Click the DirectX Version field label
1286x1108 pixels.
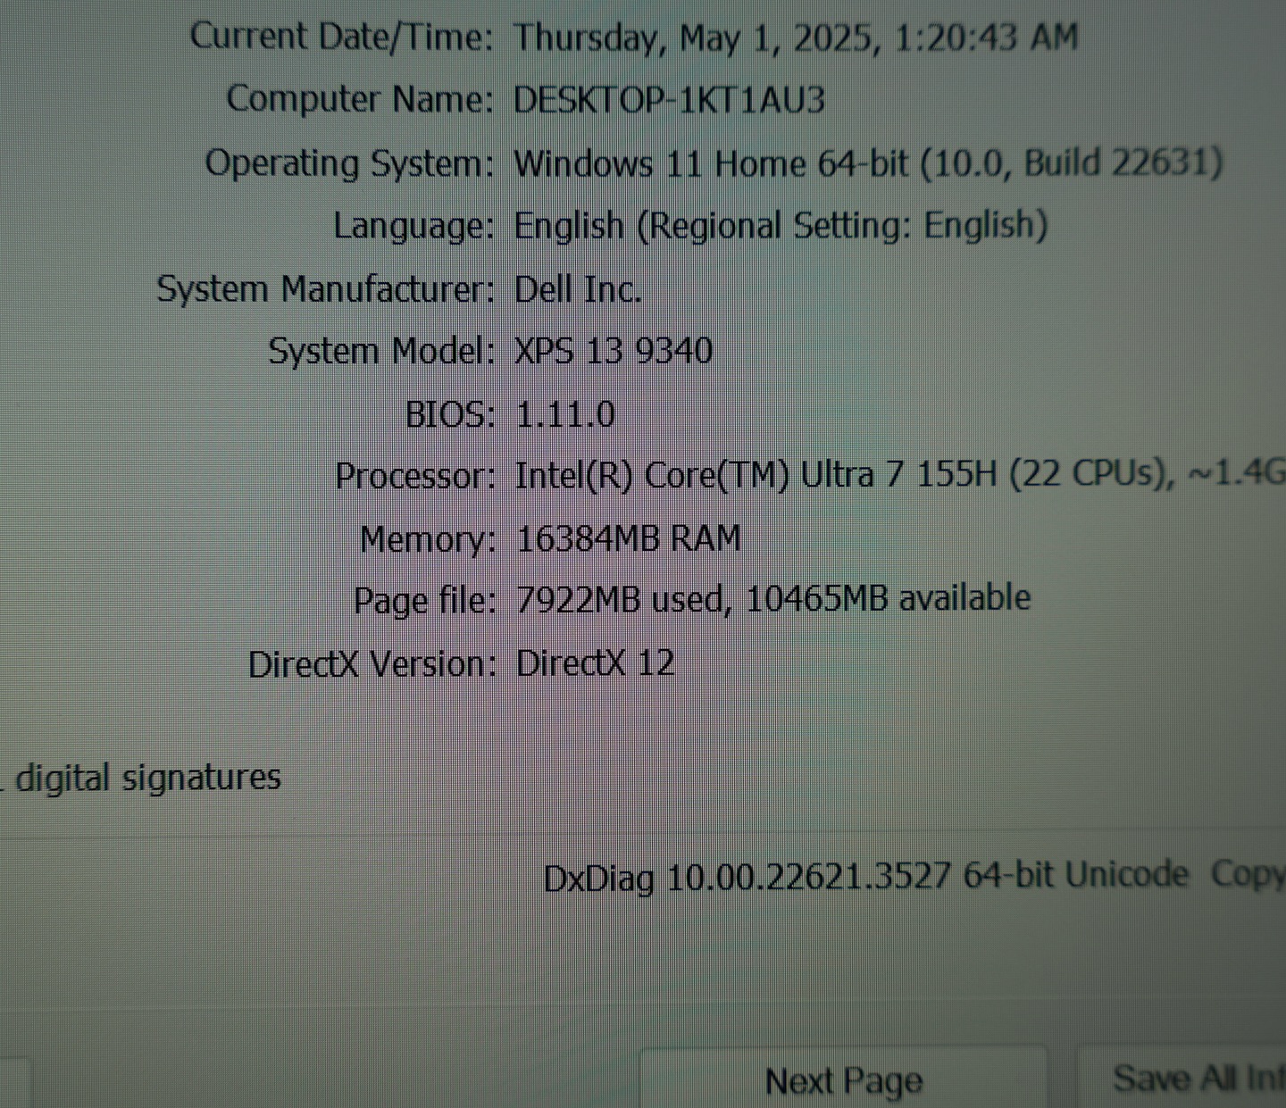coord(372,664)
